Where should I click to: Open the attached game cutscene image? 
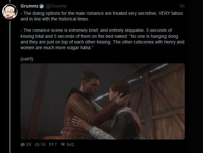[x=102, y=101]
